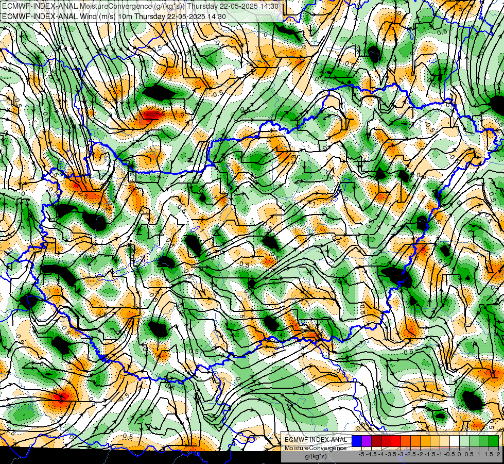504x464 pixels.
Task: Pick the darkest green legend swatch
Action: [x=494, y=441]
